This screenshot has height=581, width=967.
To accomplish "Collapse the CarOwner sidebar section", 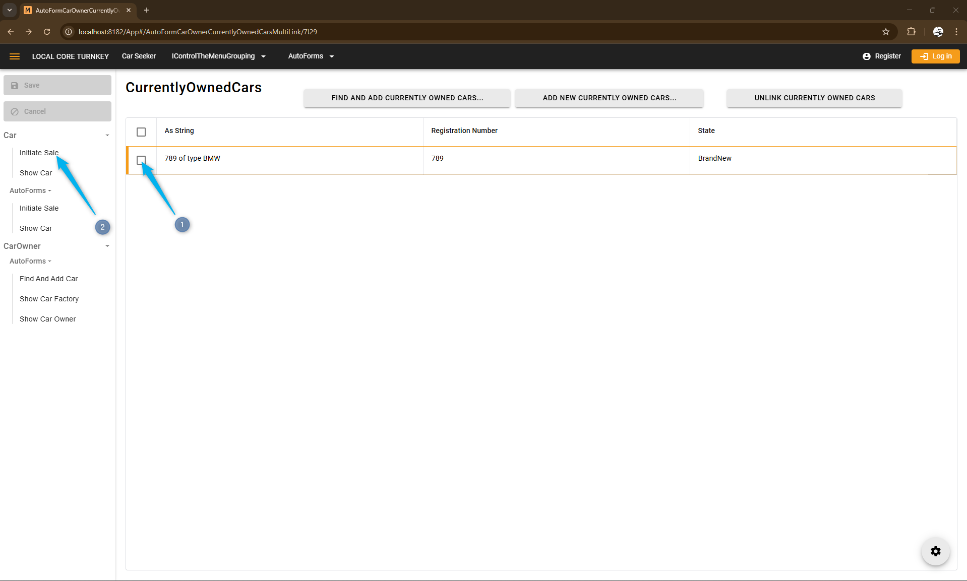I will [107, 246].
